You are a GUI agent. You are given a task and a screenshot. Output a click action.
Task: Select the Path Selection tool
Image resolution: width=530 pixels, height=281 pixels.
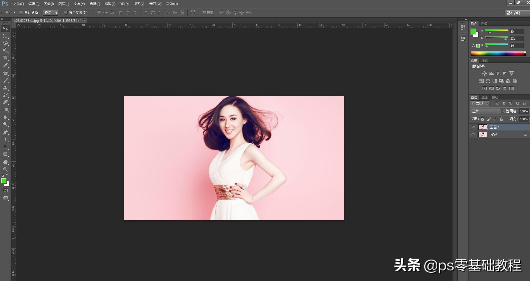(5, 147)
